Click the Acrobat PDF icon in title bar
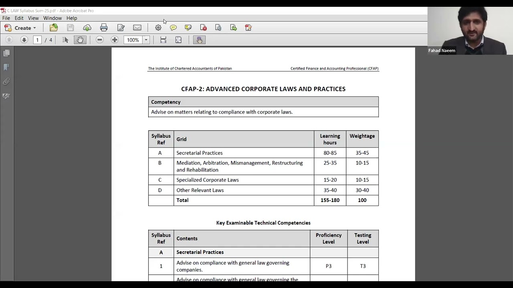This screenshot has width=513, height=288. point(3,11)
